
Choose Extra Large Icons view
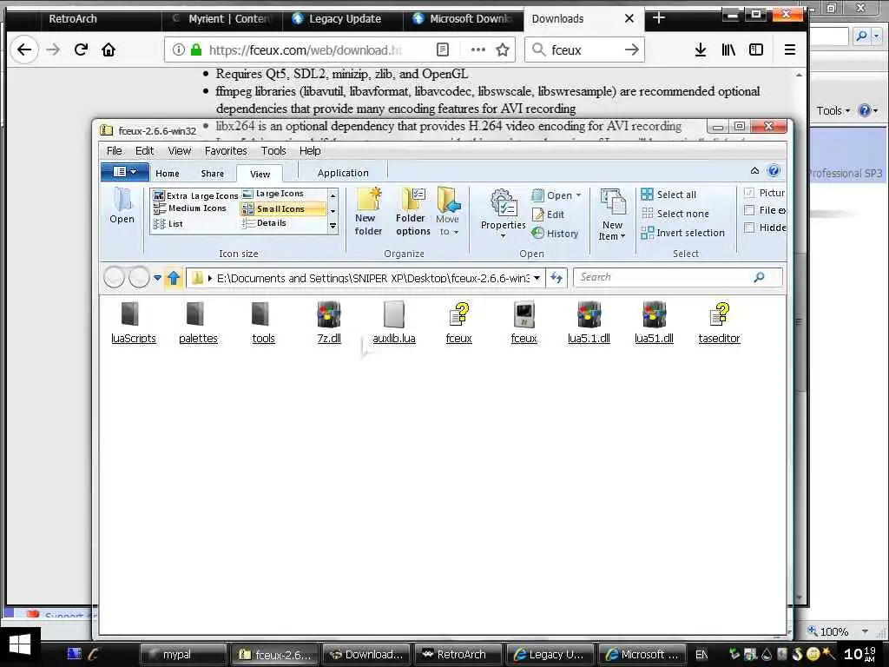[x=195, y=195]
